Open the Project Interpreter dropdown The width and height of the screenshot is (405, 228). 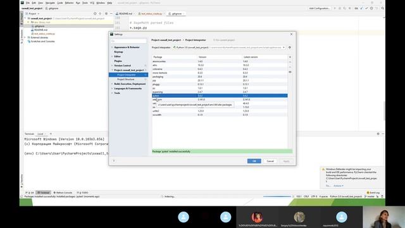pyautogui.click(x=229, y=47)
